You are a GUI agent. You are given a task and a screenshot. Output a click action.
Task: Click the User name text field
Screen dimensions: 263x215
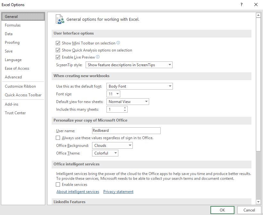click(x=126, y=131)
